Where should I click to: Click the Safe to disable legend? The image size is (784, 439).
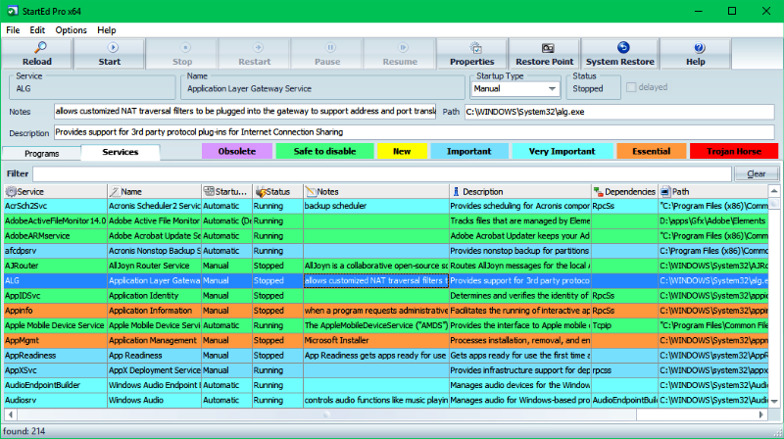[324, 151]
